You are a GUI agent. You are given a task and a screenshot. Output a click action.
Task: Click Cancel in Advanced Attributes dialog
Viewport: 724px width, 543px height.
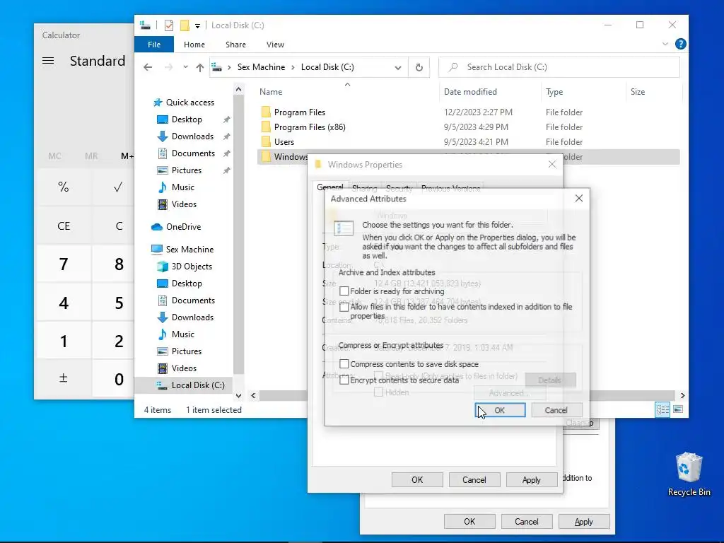click(556, 410)
